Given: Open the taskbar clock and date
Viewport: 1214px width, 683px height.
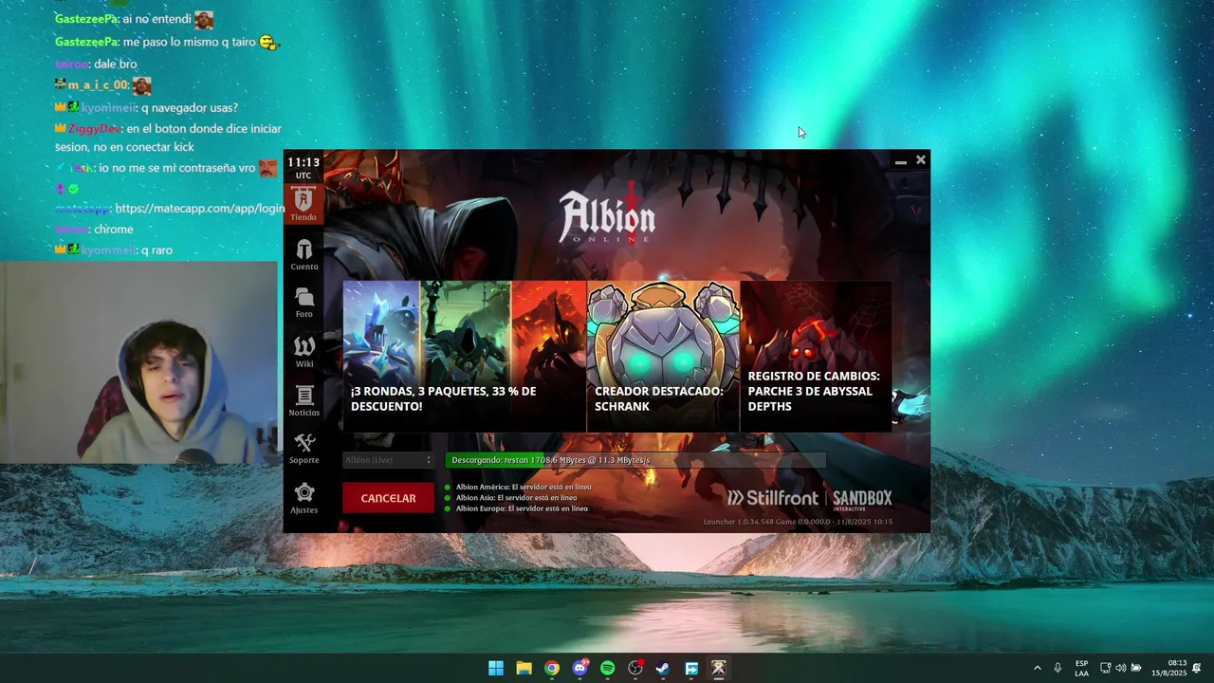Looking at the screenshot, I should tap(1168, 668).
